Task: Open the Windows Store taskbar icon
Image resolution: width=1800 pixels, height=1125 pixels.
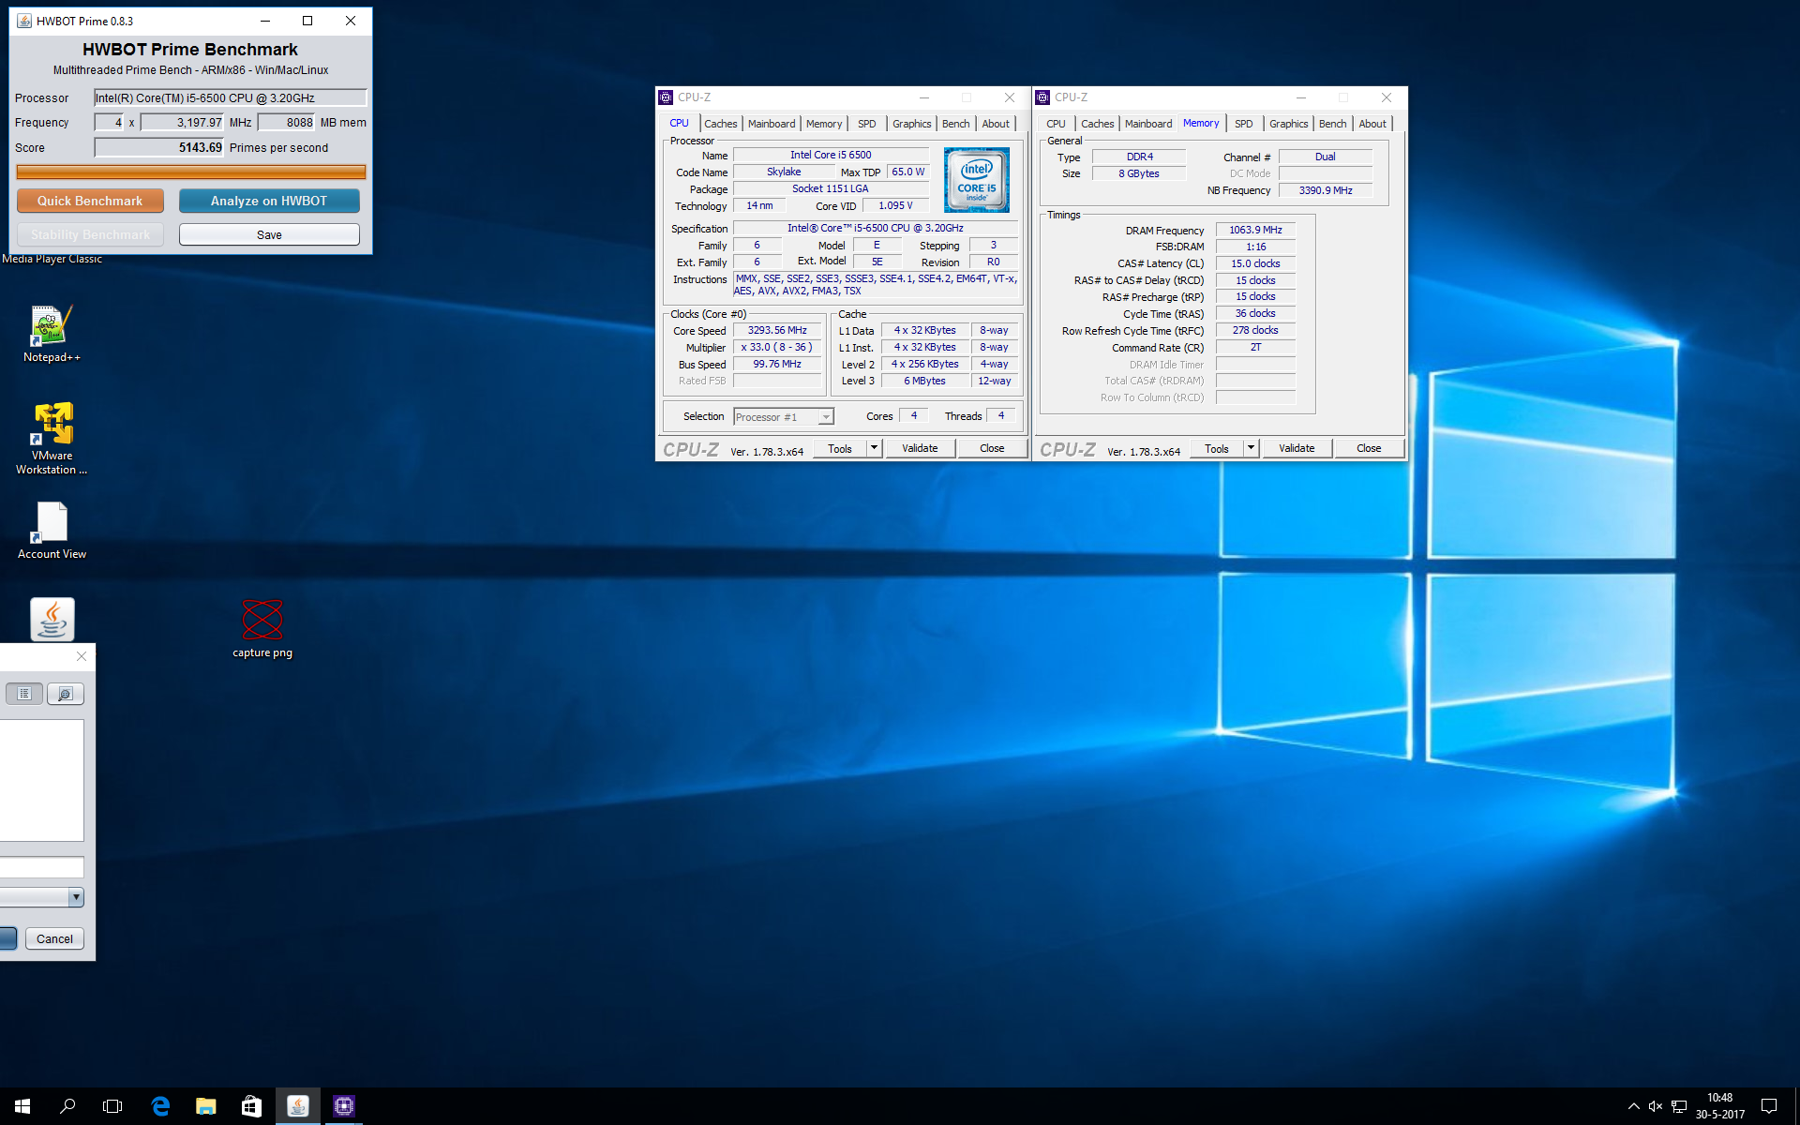Action: click(251, 1106)
